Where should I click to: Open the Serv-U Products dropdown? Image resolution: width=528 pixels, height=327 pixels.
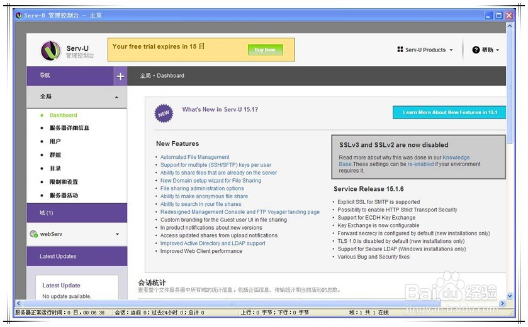coord(425,50)
